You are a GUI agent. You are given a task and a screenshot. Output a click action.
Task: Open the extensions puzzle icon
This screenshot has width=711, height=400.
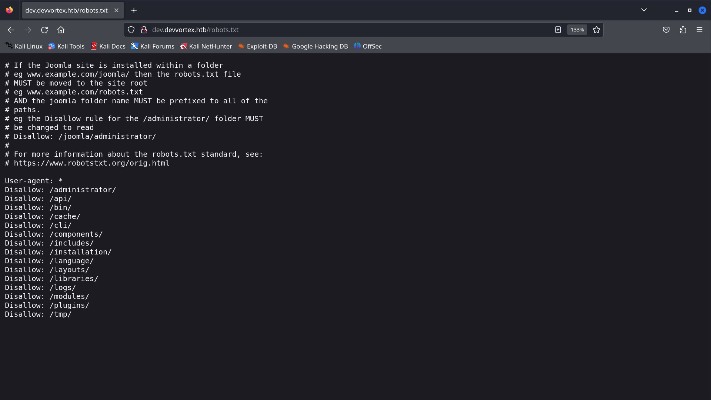[x=683, y=30]
